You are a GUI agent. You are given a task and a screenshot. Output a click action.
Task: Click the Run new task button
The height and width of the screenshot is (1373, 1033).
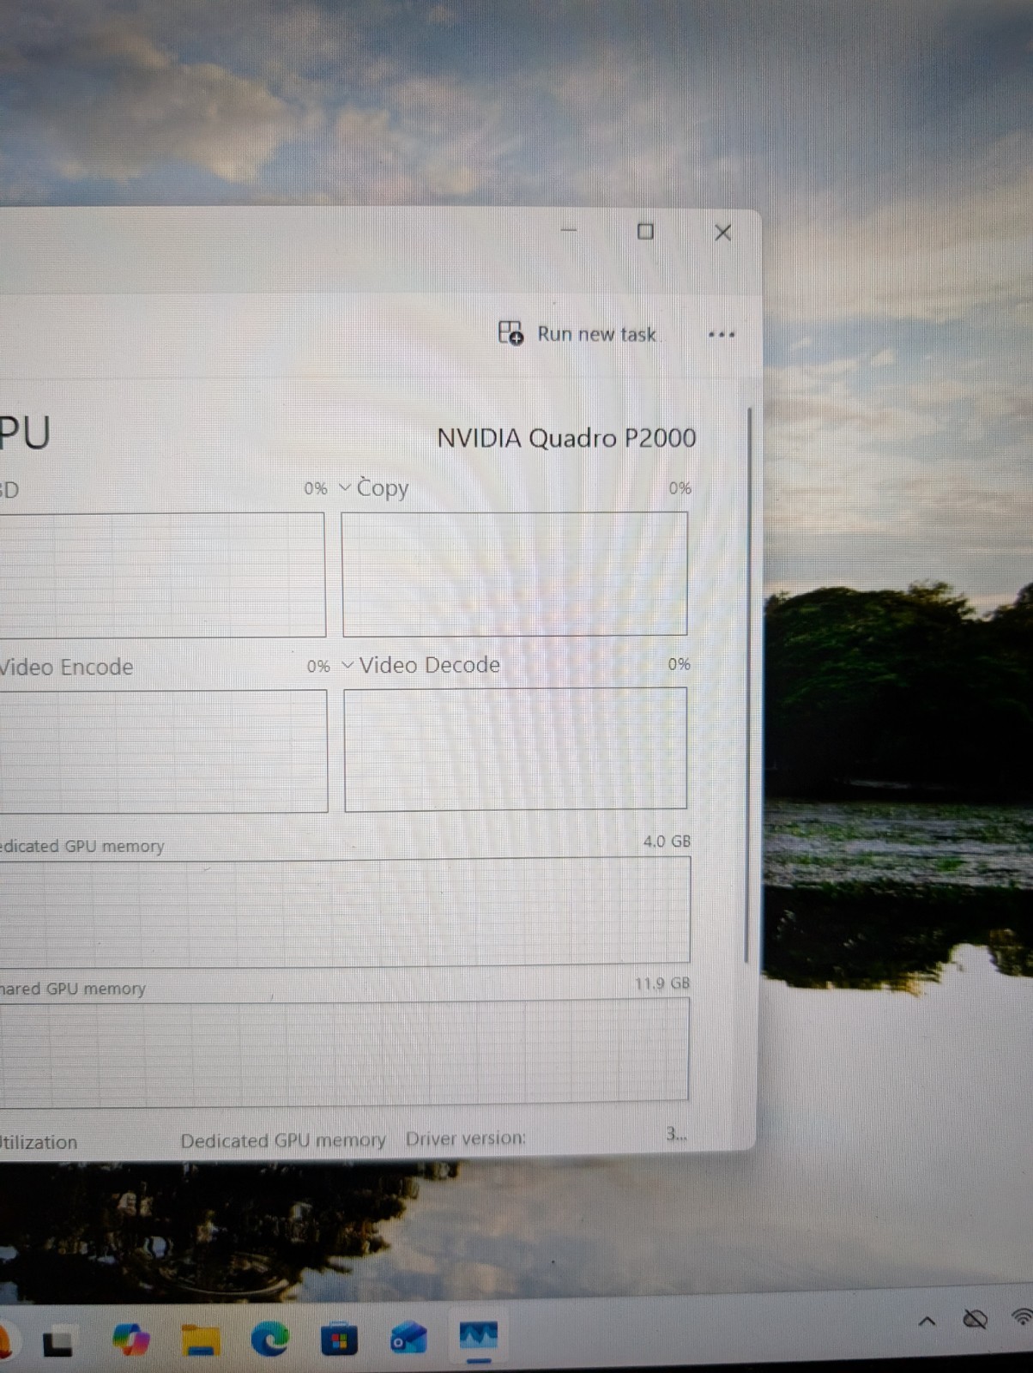pyautogui.click(x=577, y=333)
